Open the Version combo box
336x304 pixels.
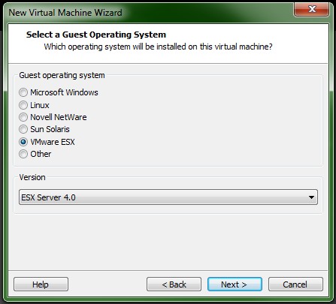(168, 197)
